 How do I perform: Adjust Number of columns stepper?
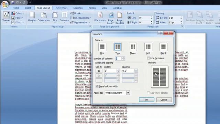pyautogui.click(x=123, y=59)
